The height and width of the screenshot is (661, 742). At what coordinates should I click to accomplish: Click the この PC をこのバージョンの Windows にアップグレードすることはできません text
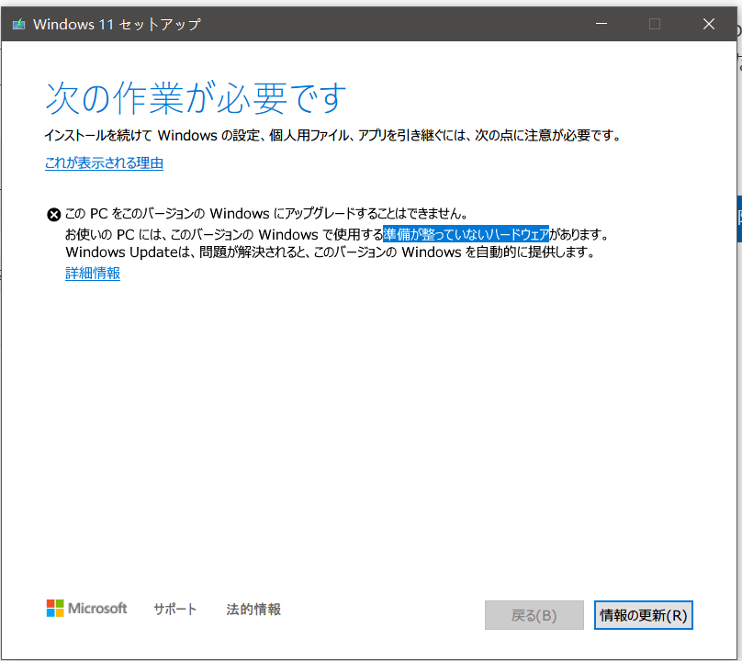coord(266,214)
